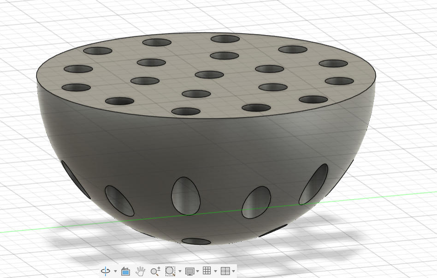Expand the Viewports dropdown arrow
This screenshot has height=278, width=437.
pyautogui.click(x=233, y=272)
